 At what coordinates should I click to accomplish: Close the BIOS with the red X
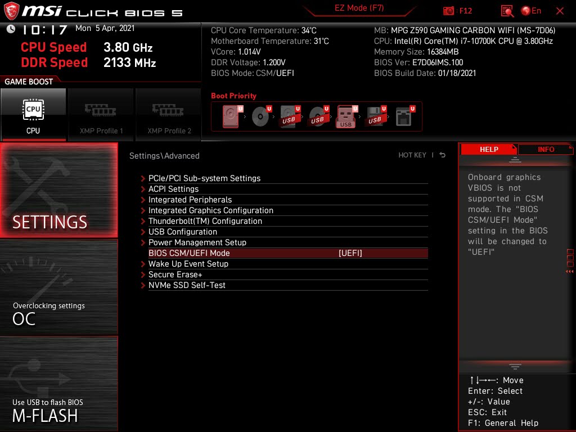click(560, 11)
